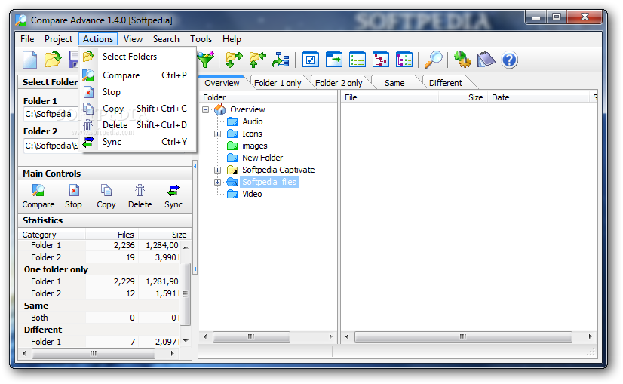Click Copy in Main Controls panel

(x=106, y=196)
